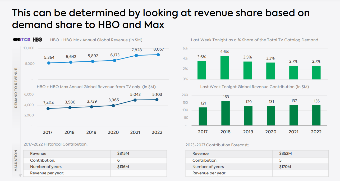Select the 3.3% bar label

[x=270, y=58]
